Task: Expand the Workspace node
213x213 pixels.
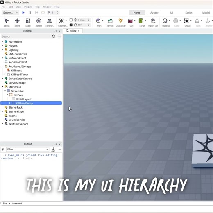Action: point(2,41)
